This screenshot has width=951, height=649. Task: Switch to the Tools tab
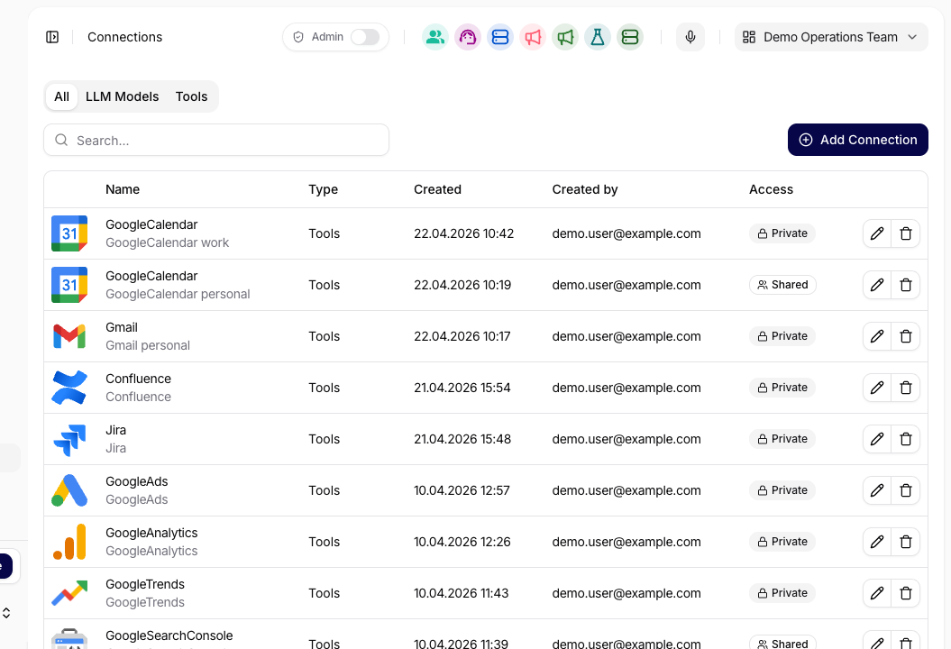[x=192, y=96]
